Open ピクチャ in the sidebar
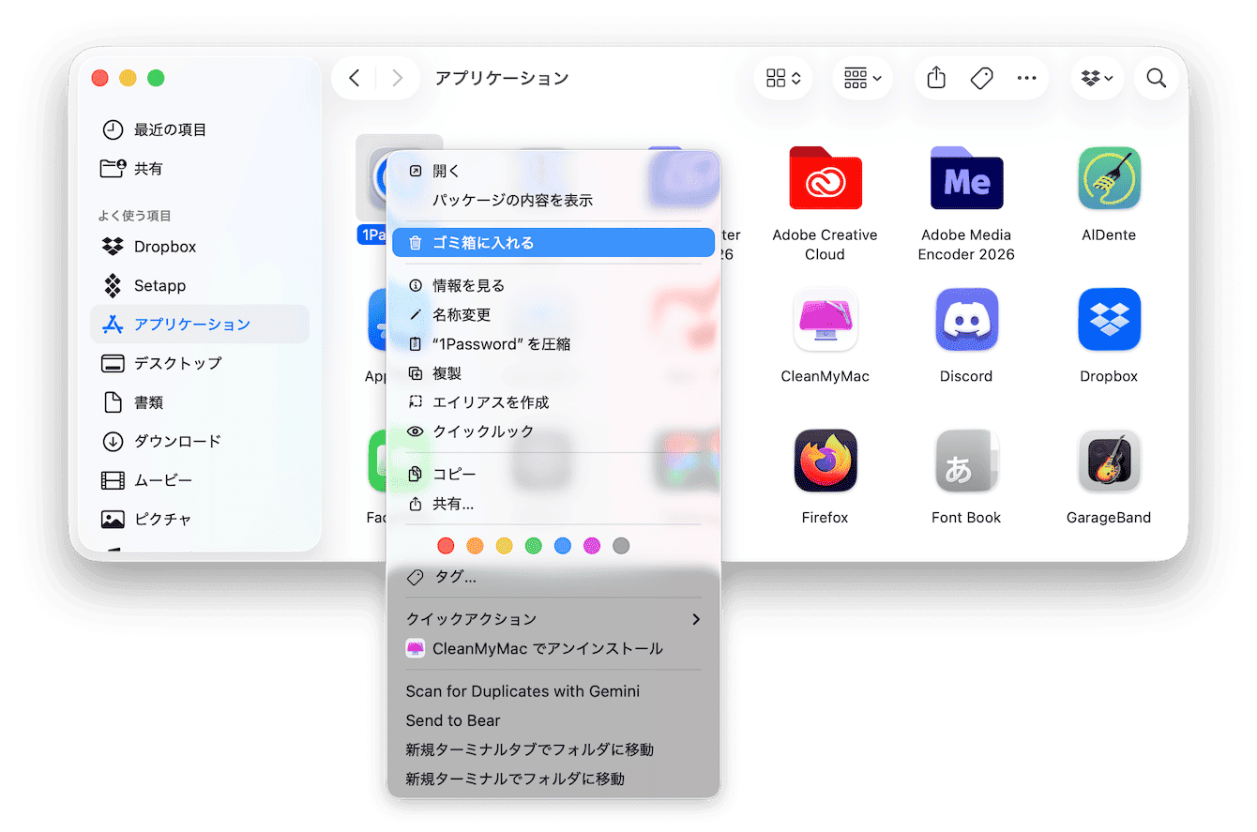Screen dimensions: 1257x832 tap(200, 519)
